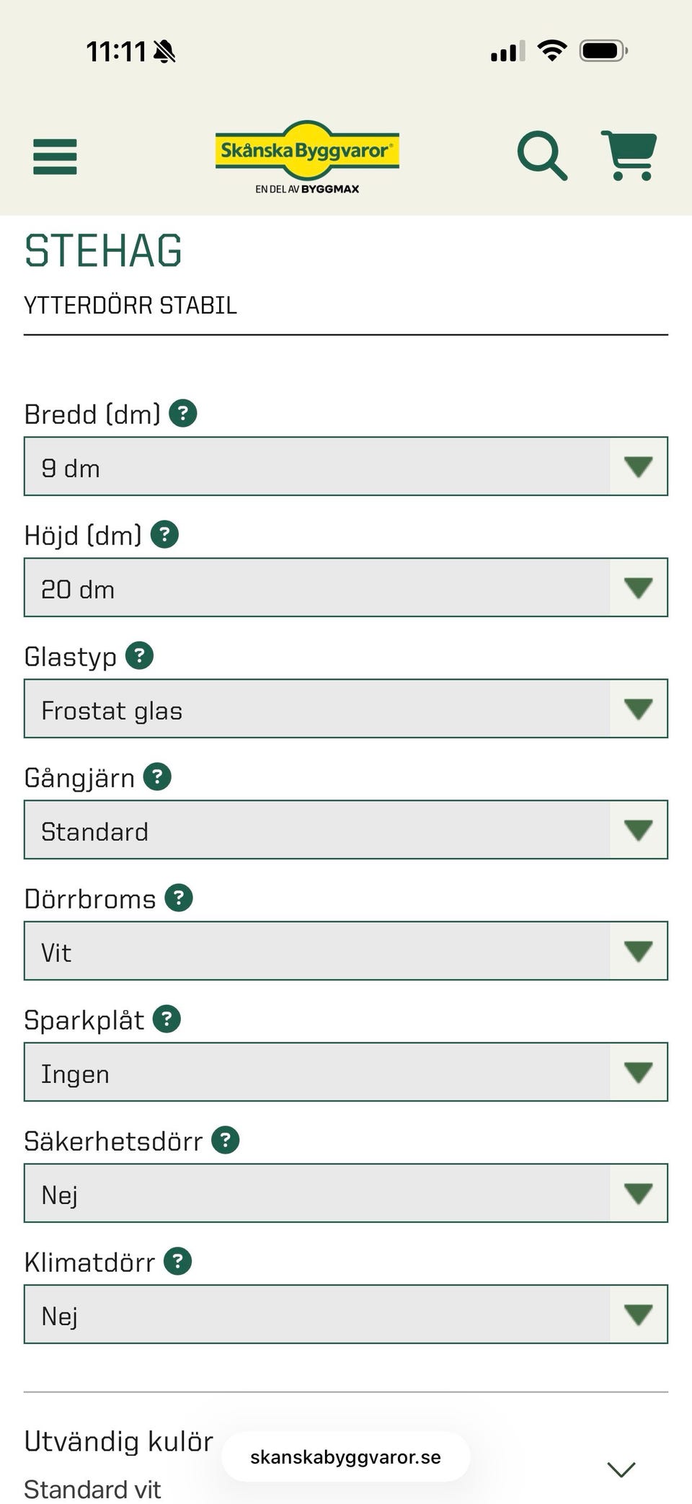Tap the skanskabyggvaror.se address pill
Screen dimensions: 692x1504
pos(345,1457)
